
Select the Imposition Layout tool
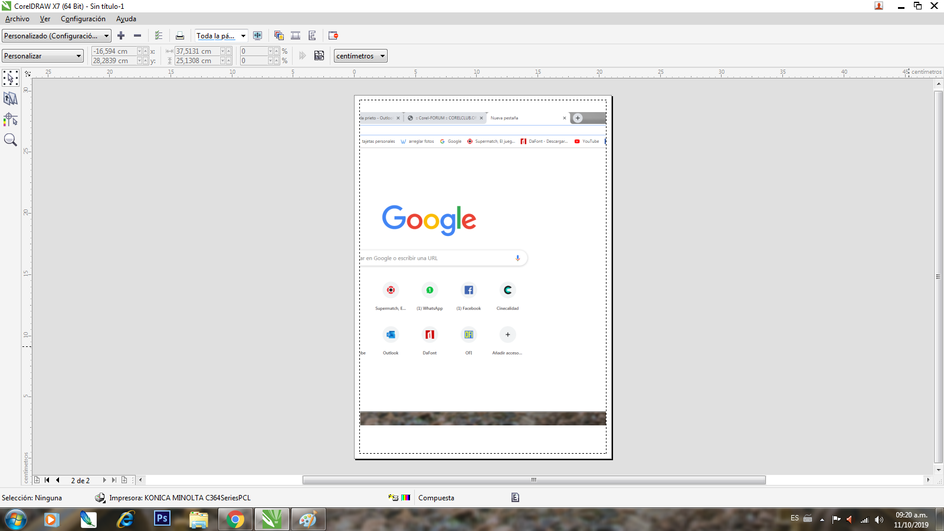tap(10, 99)
